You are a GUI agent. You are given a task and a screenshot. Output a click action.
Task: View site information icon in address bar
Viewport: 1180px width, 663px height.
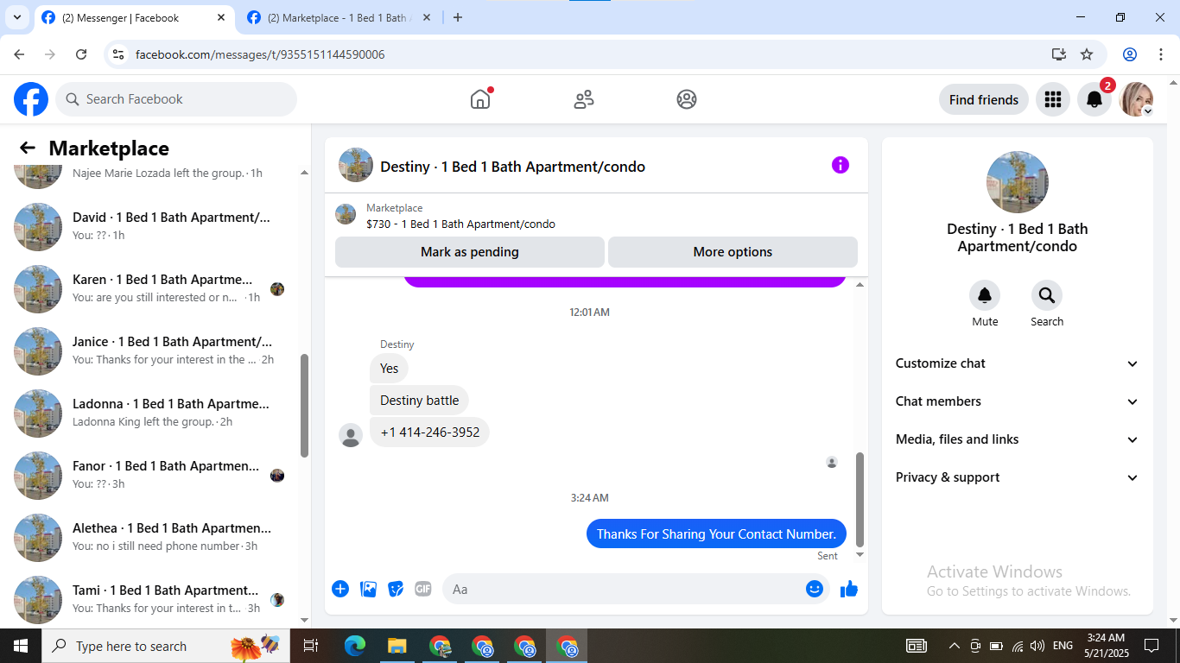point(119,54)
